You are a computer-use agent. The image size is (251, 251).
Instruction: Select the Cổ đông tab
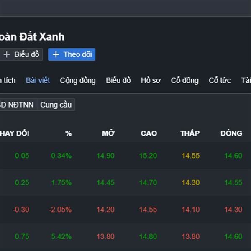(x=184, y=80)
